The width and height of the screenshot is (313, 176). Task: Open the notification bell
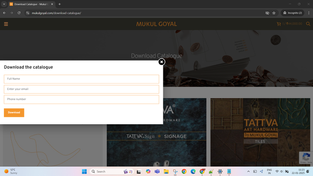[308, 172]
